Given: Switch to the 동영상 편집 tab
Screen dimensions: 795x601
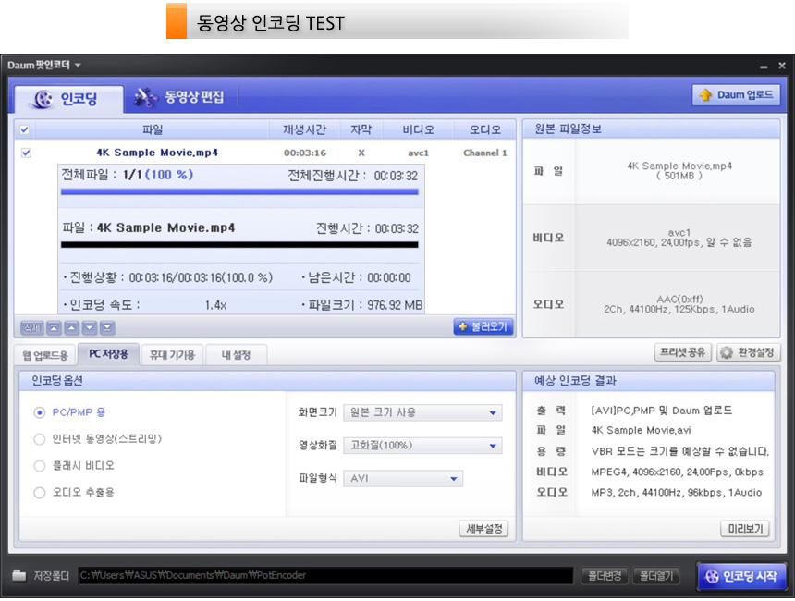Looking at the screenshot, I should point(185,97).
